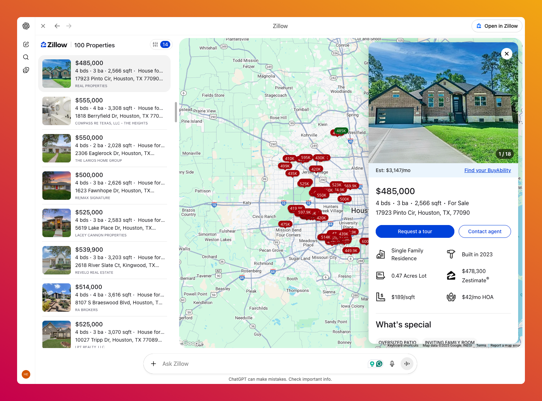The image size is (542, 401).
Task: Open the filters icon with 14 badge
Action: [161, 44]
